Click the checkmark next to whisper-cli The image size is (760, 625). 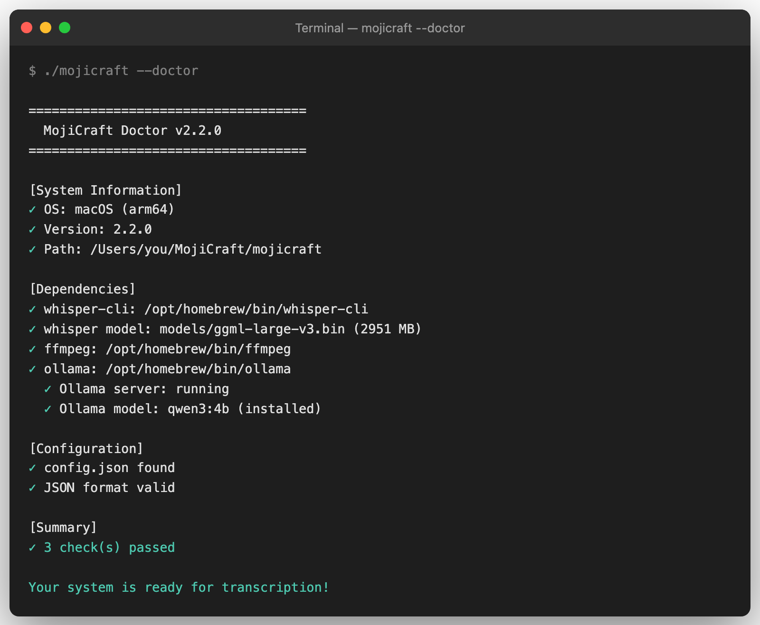point(32,309)
